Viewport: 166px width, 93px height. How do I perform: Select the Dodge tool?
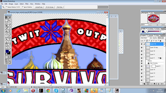click(9, 36)
